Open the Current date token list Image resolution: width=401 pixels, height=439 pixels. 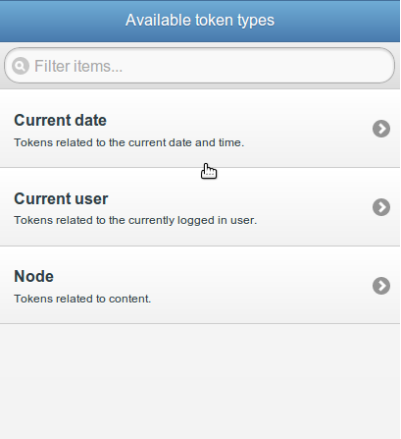pyautogui.click(x=200, y=129)
